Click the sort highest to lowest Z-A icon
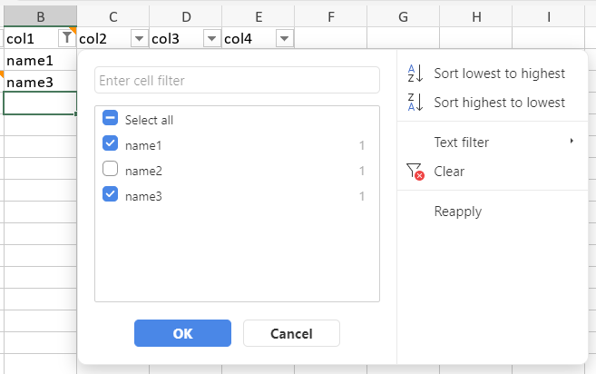596x374 pixels. click(x=415, y=103)
